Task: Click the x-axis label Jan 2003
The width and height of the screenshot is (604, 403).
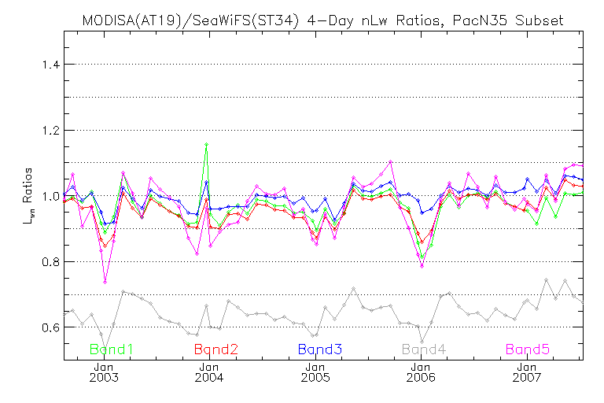Action: point(104,372)
